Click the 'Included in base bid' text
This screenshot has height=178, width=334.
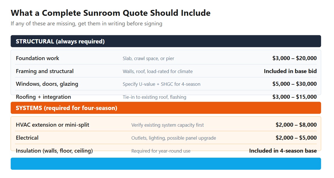pos(290,71)
